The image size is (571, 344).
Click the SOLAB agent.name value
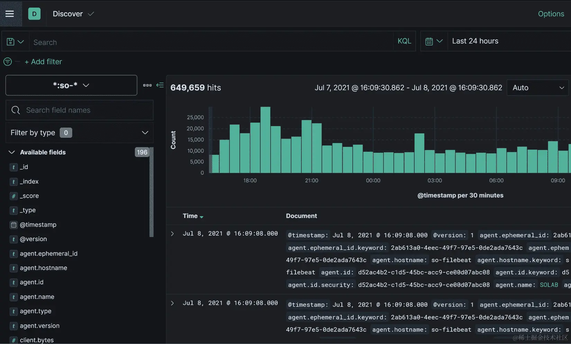549,285
